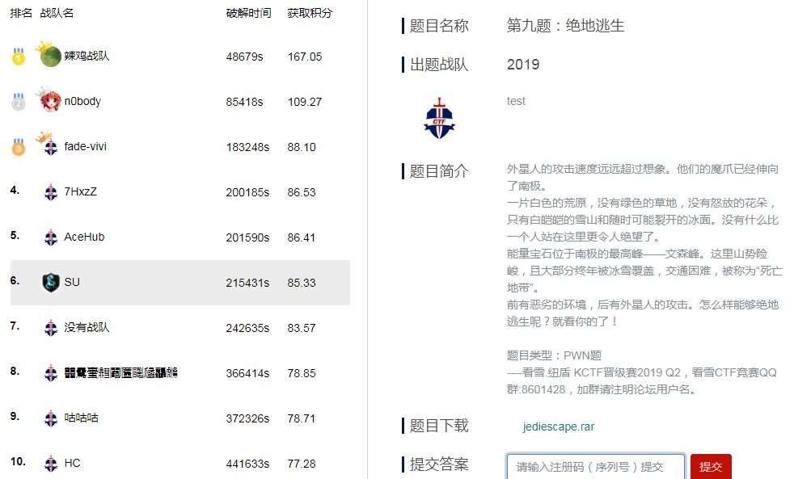The height and width of the screenshot is (479, 794).
Task: Click the 出题战队 section label
Action: click(x=438, y=65)
